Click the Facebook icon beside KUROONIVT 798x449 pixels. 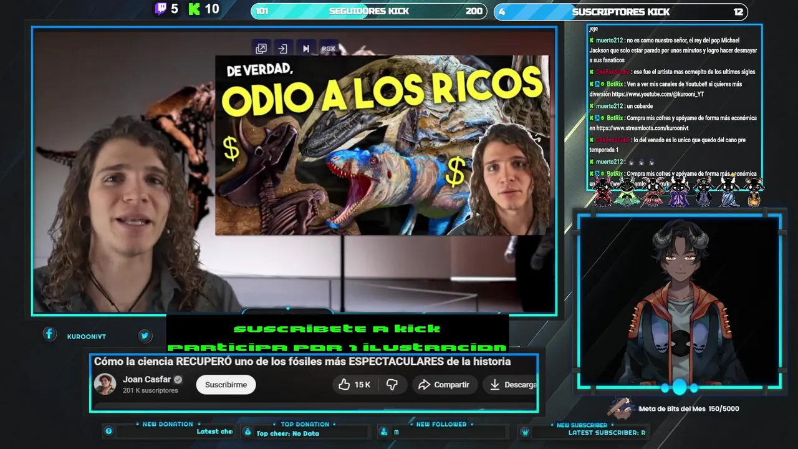point(49,334)
